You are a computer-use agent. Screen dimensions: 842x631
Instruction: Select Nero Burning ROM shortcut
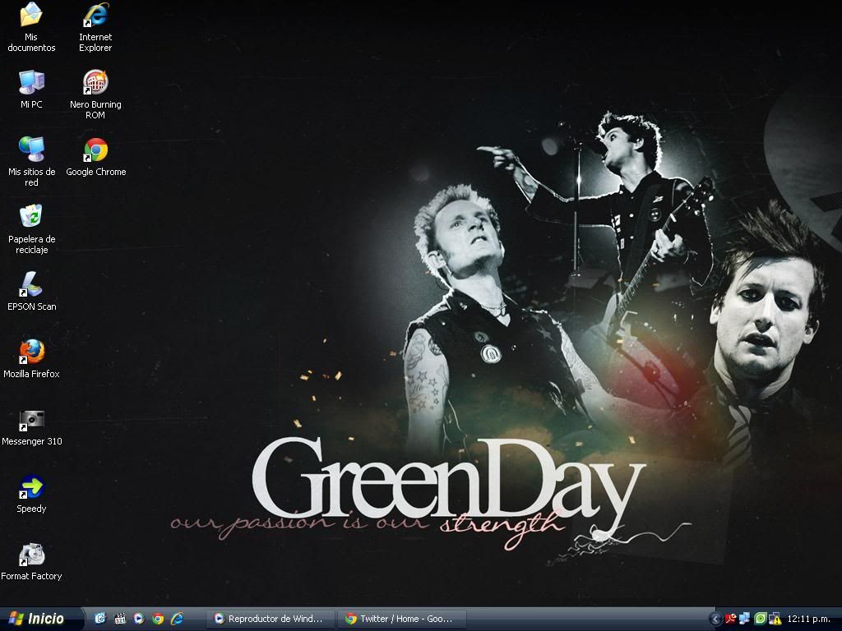click(95, 94)
